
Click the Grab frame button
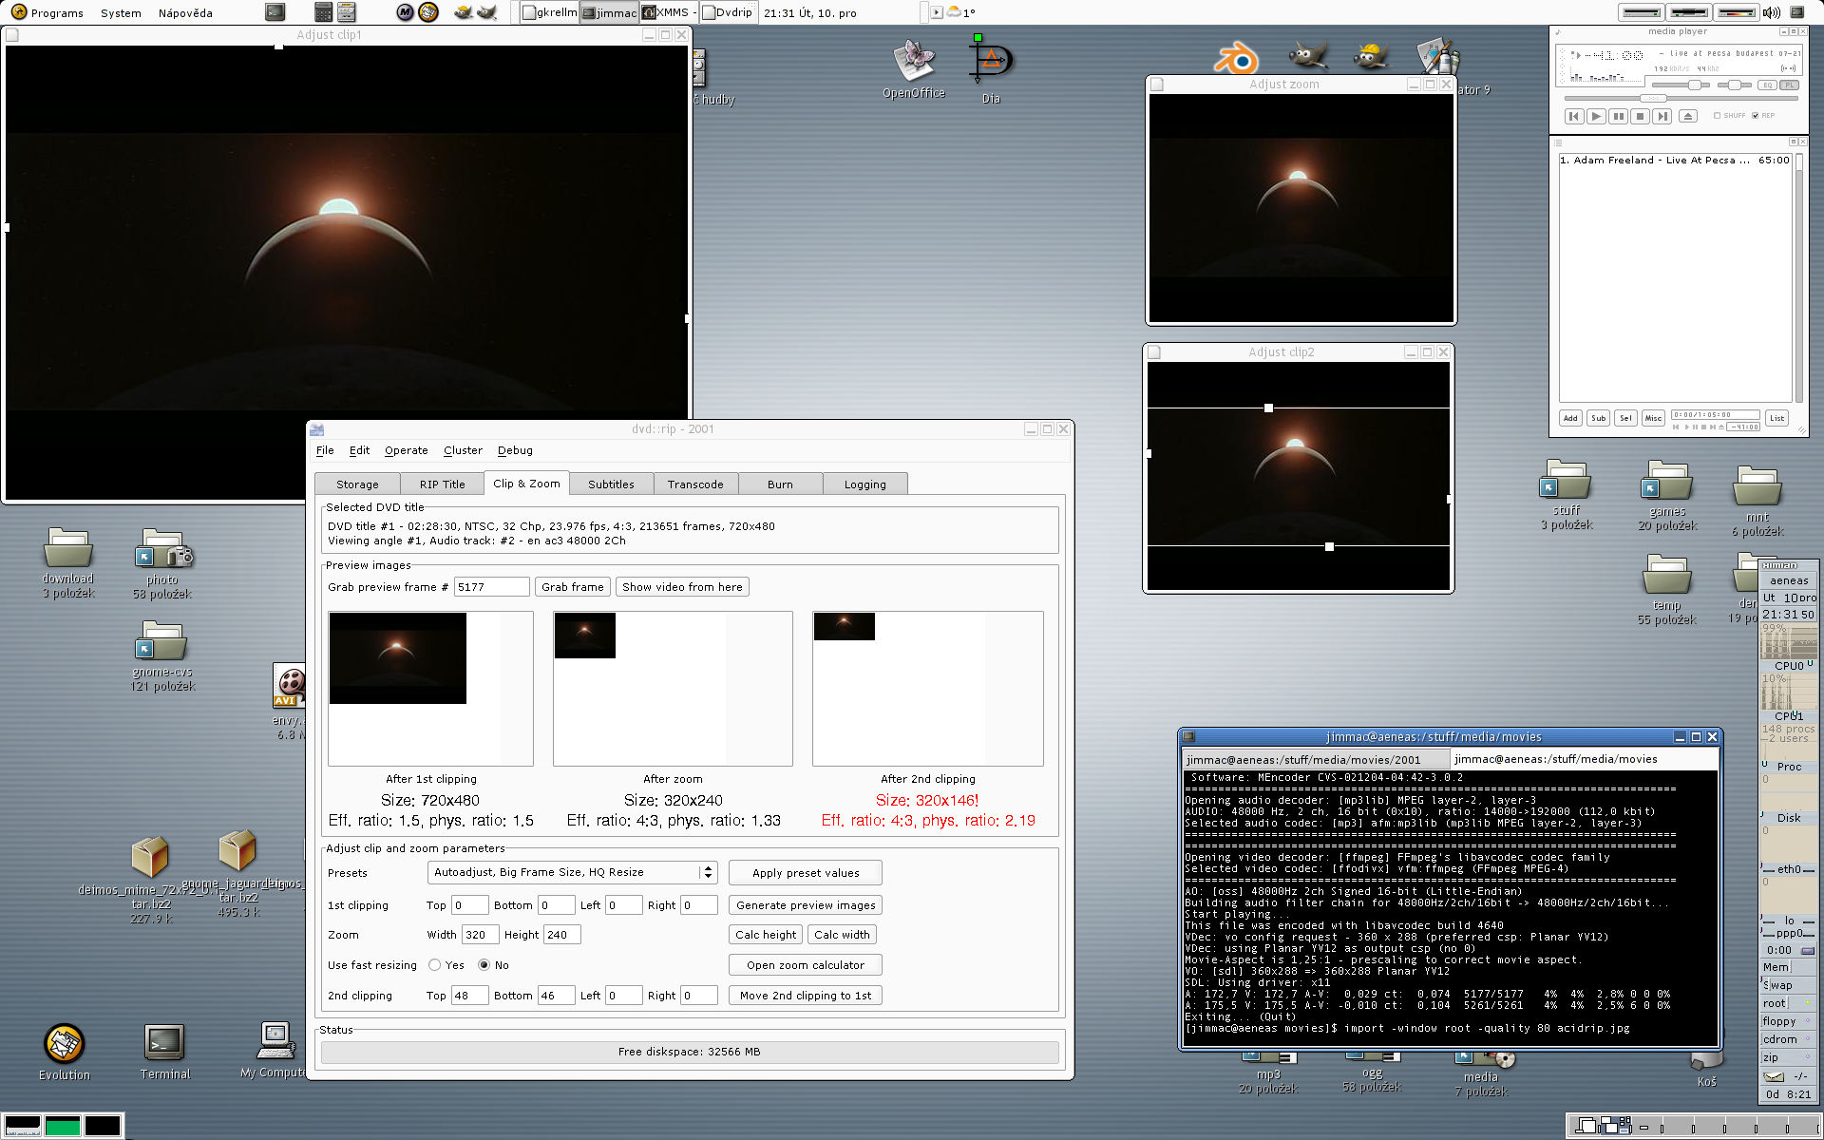point(572,587)
